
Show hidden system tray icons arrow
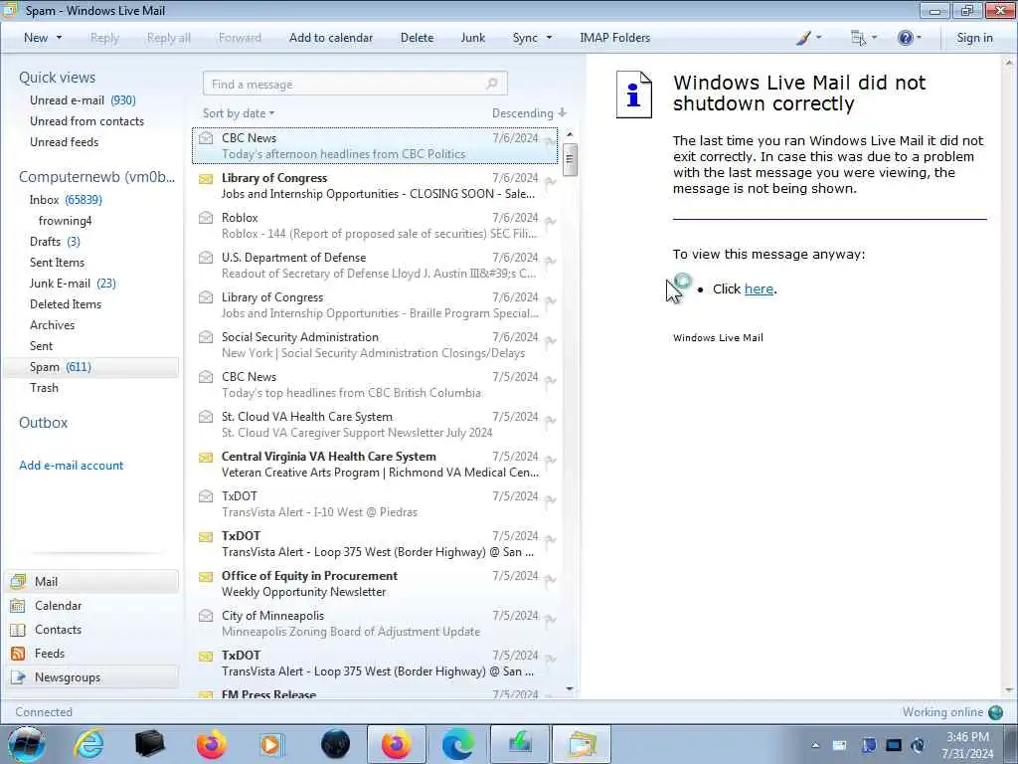tap(815, 745)
